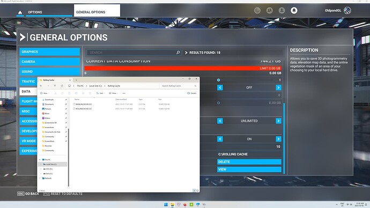The image size is (370, 208).
Task: Open the New dropdown in Explorer
Action: pos(44,93)
